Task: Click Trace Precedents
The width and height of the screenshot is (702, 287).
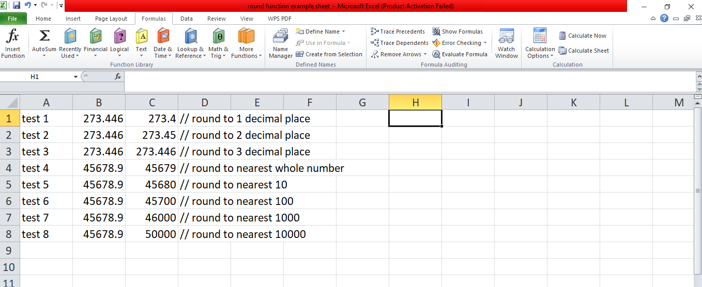Action: [x=398, y=31]
